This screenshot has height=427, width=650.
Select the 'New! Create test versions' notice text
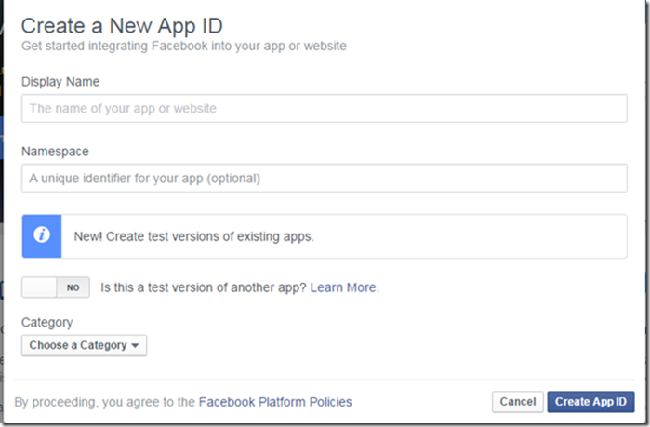coord(194,236)
